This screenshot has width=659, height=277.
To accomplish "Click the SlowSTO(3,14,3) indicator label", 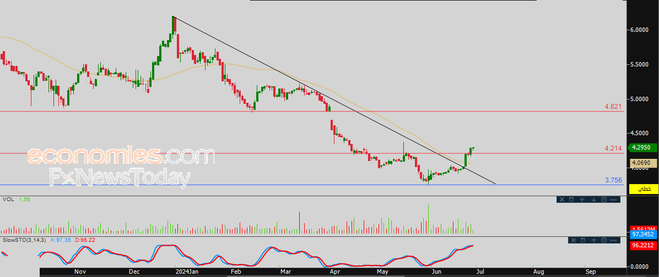I will [25, 240].
